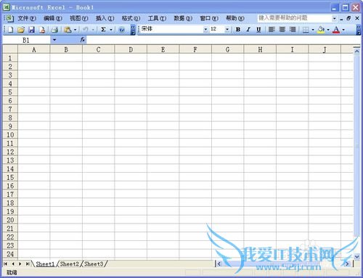Click the fx insert function icon

click(83, 40)
